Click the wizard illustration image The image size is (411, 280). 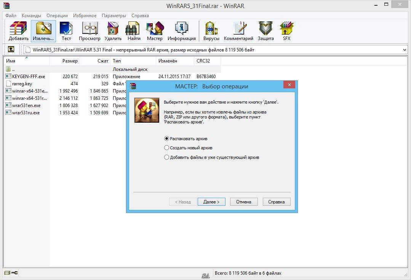point(147,110)
